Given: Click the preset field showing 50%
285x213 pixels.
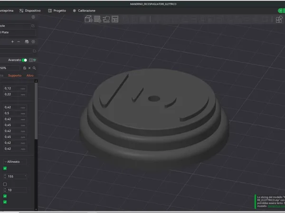Looking at the screenshot, I should [10, 68].
